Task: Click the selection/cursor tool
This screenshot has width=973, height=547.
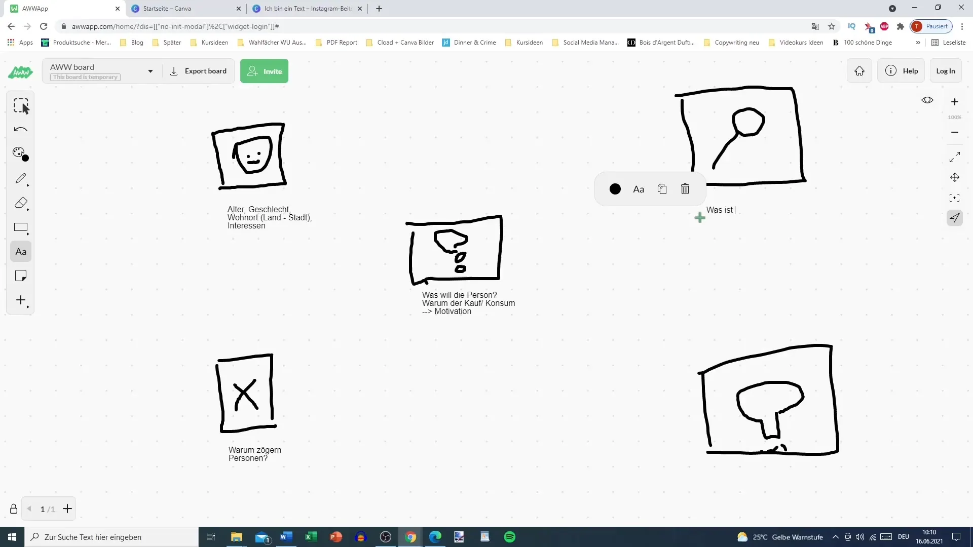Action: point(21,105)
